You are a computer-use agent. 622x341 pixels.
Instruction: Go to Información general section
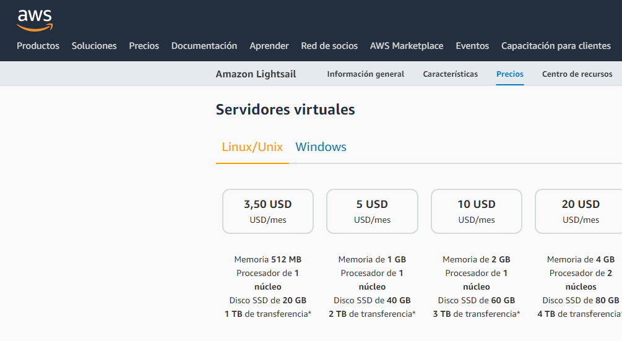coord(365,74)
